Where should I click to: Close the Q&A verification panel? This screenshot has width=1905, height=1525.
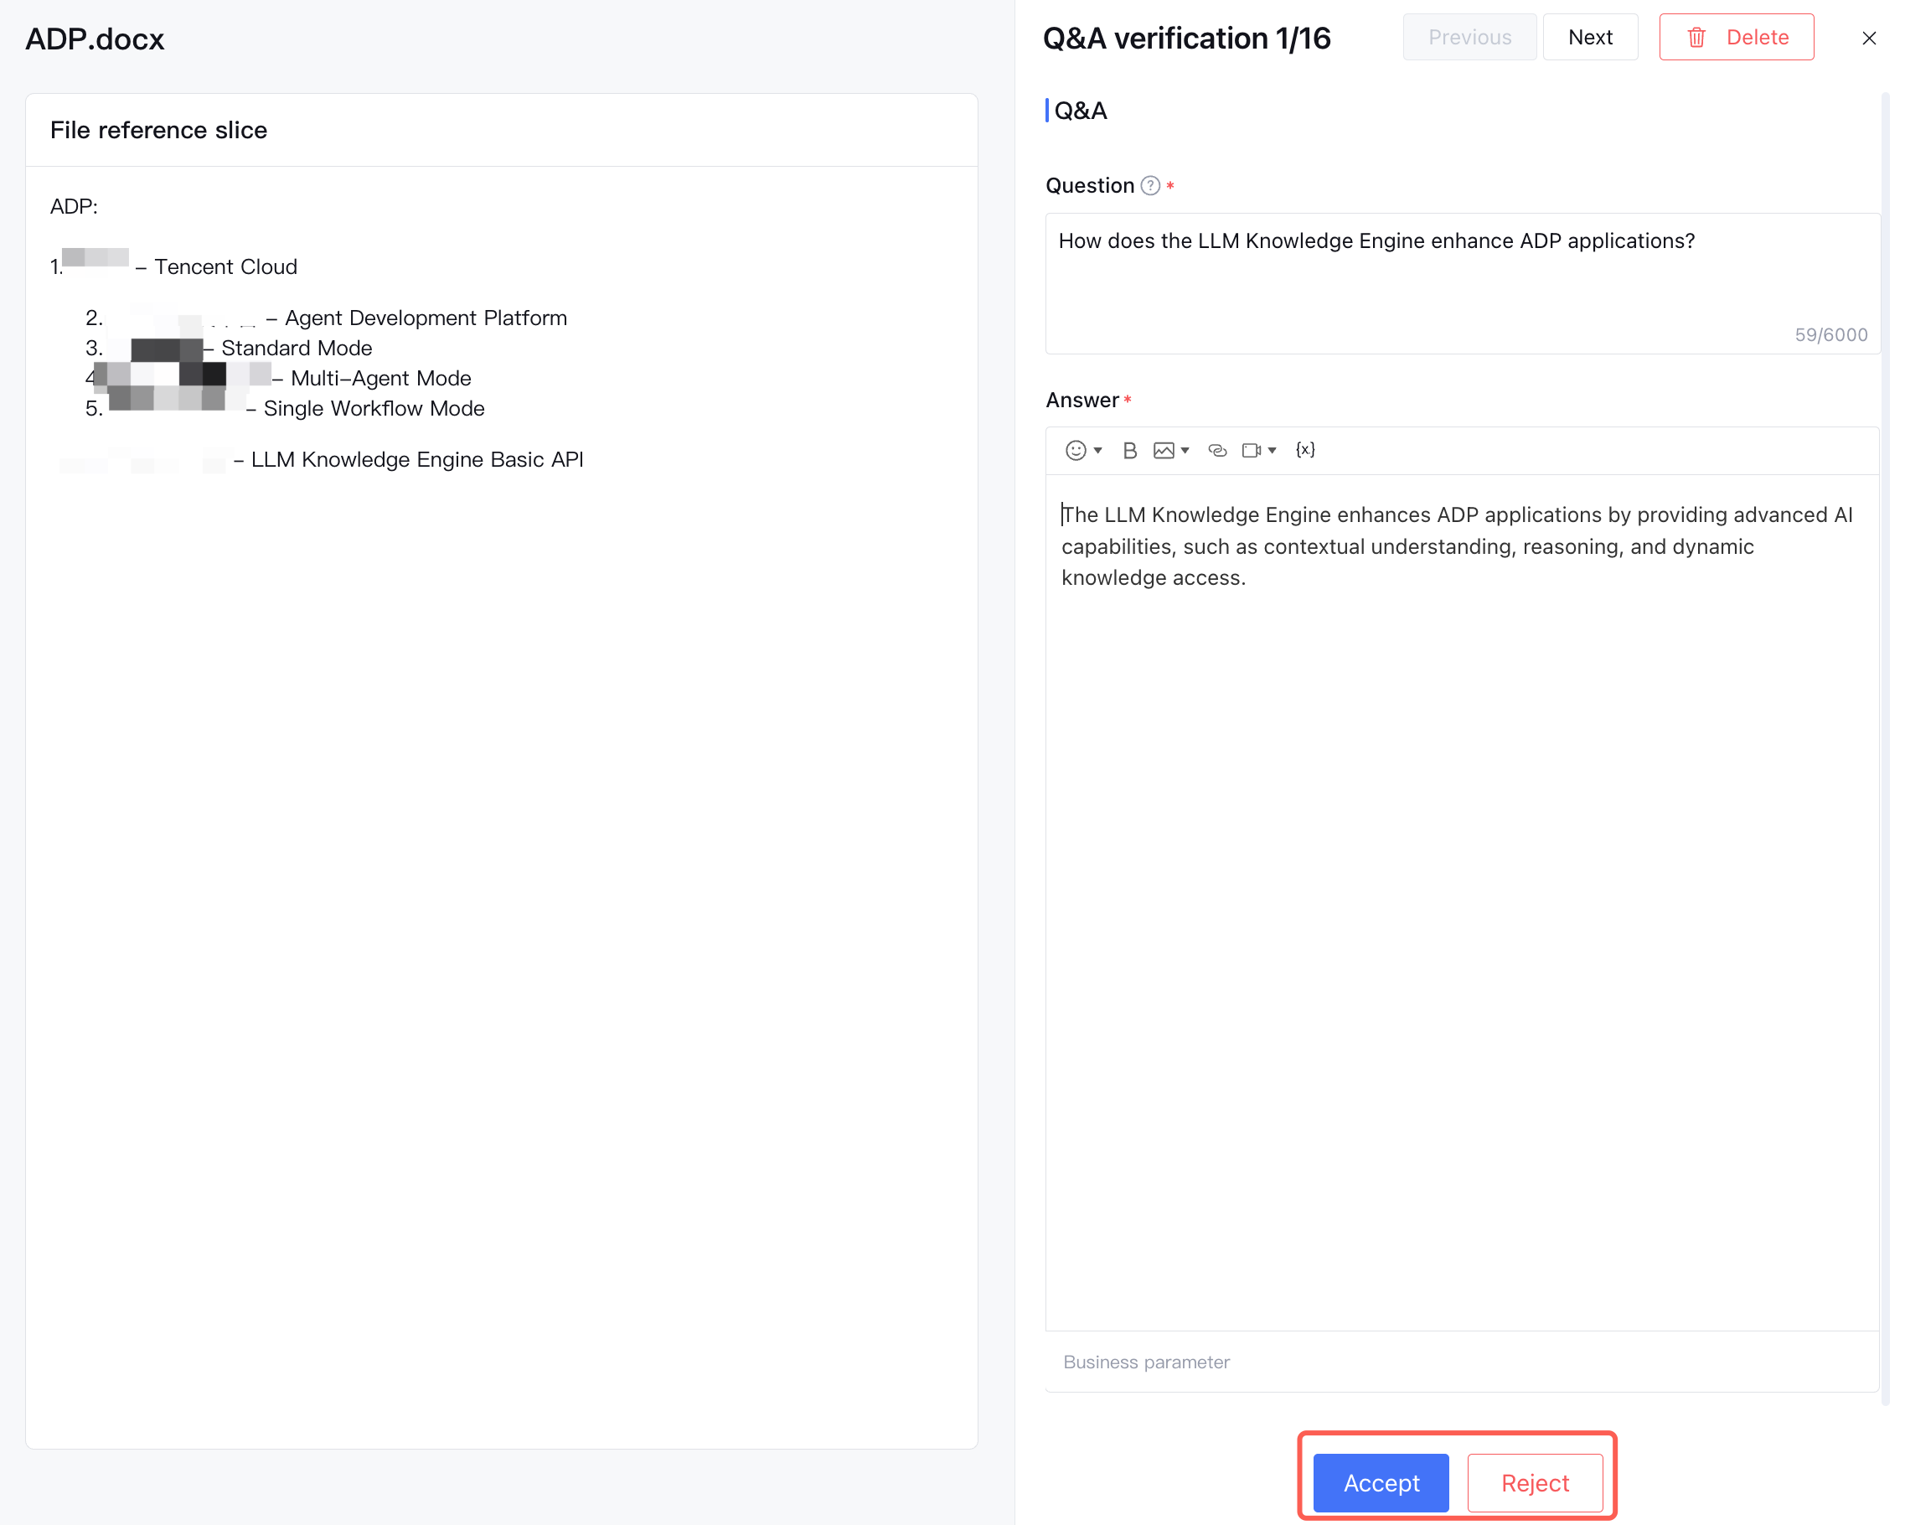(x=1868, y=38)
